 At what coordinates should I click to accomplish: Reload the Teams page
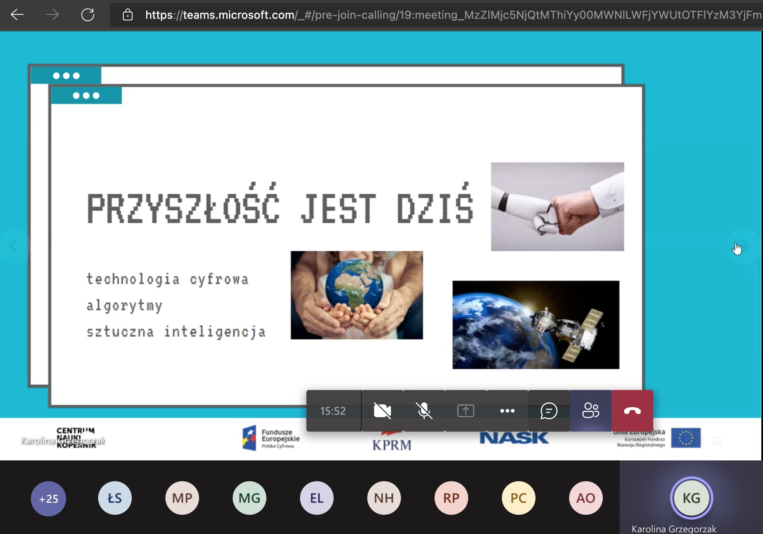(x=87, y=15)
